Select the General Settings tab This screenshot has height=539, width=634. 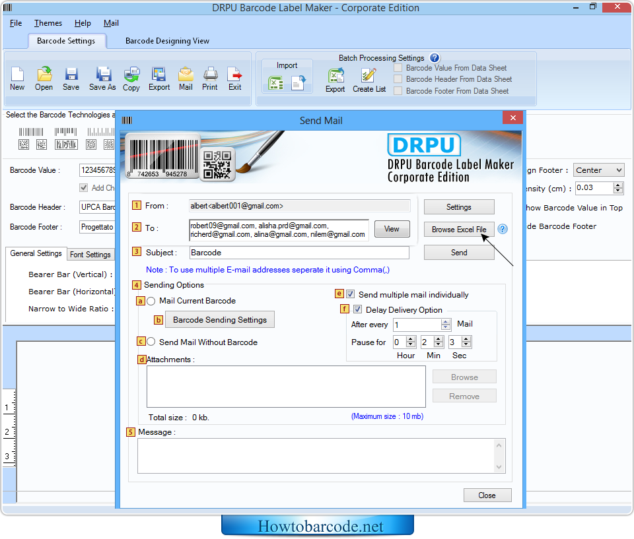[x=36, y=253]
